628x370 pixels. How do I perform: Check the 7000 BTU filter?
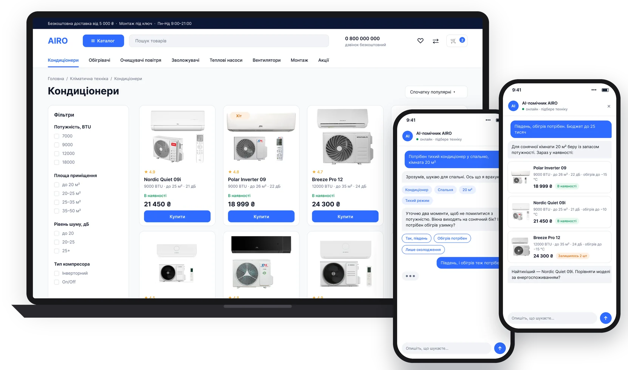click(57, 136)
